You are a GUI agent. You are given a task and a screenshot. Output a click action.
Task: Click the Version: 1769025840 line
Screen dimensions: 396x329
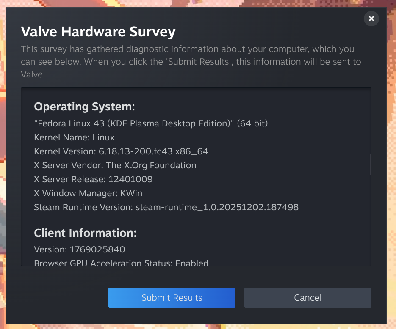tap(79, 249)
